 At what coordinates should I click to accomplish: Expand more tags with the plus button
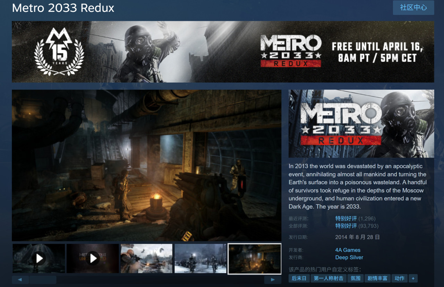click(413, 278)
